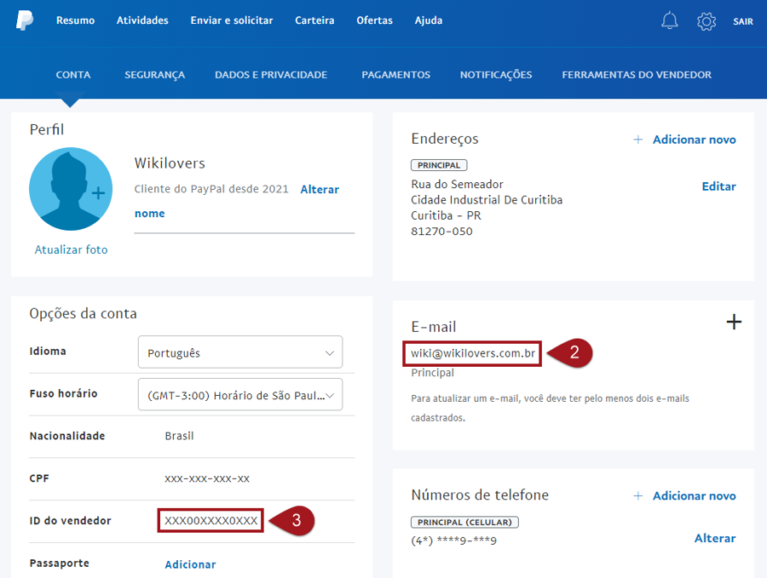Screen dimensions: 767x578
Task: Click Alterar next to phone number
Action: coord(714,538)
